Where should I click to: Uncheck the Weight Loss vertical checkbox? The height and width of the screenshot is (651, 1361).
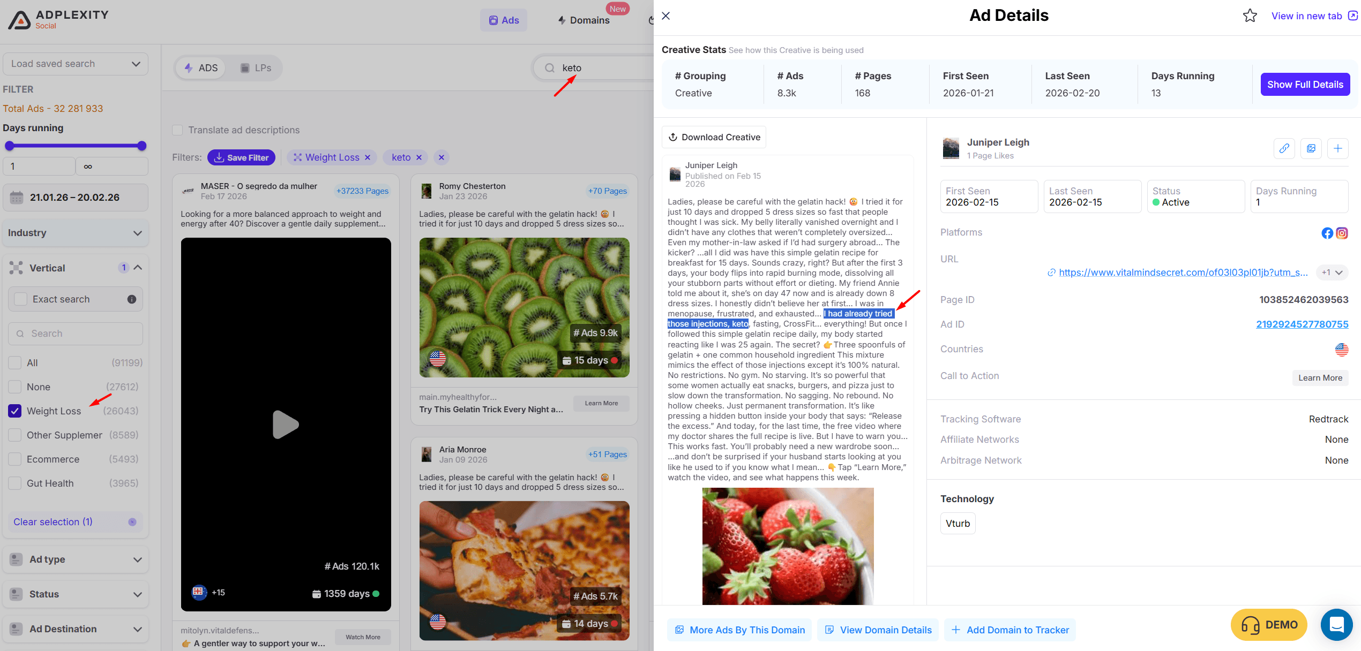point(15,411)
